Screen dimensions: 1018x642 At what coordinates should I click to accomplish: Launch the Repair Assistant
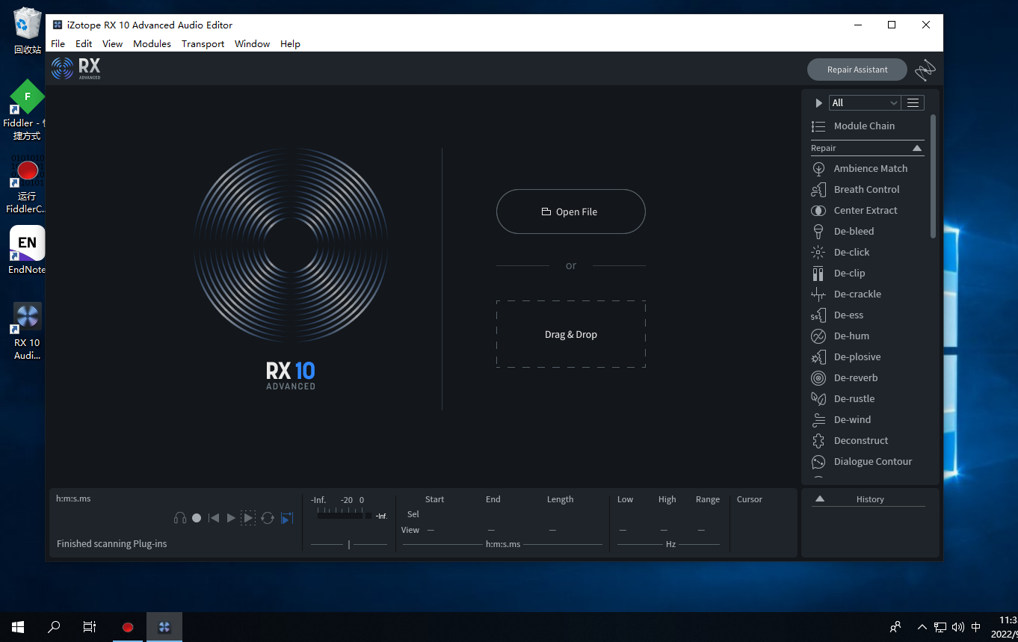(857, 70)
